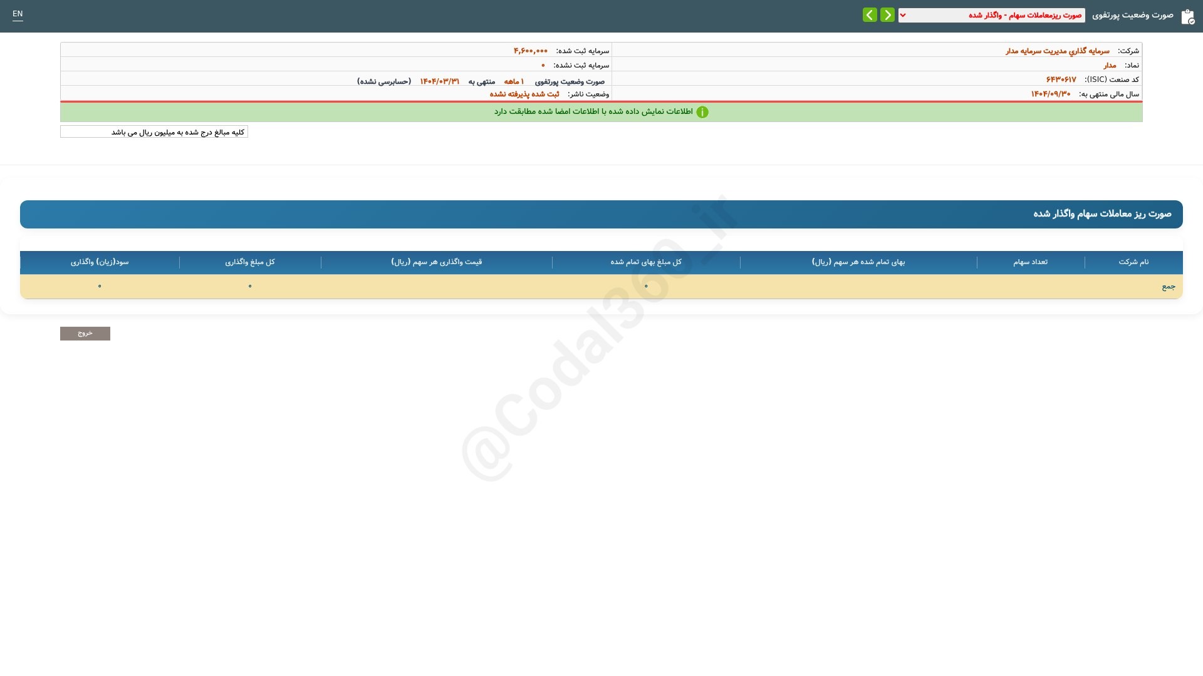The image size is (1203, 676).
Task: Click the symbol value مدار
Action: pyautogui.click(x=1110, y=65)
